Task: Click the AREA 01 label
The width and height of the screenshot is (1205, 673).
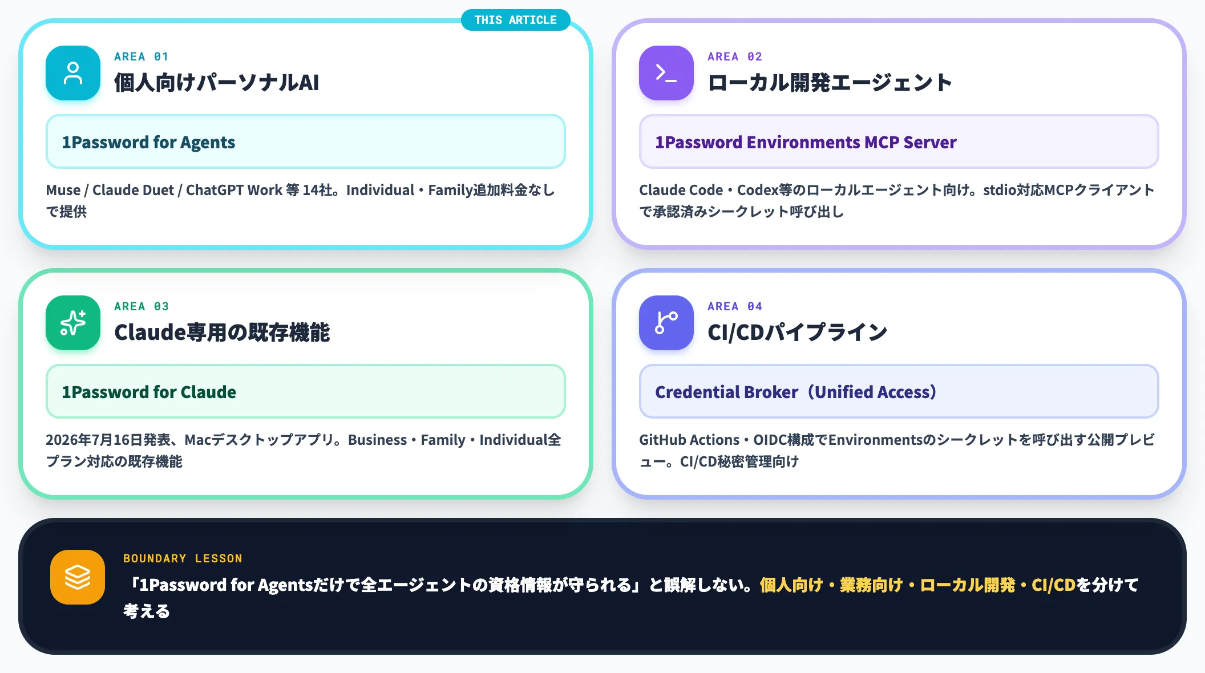Action: coord(141,56)
